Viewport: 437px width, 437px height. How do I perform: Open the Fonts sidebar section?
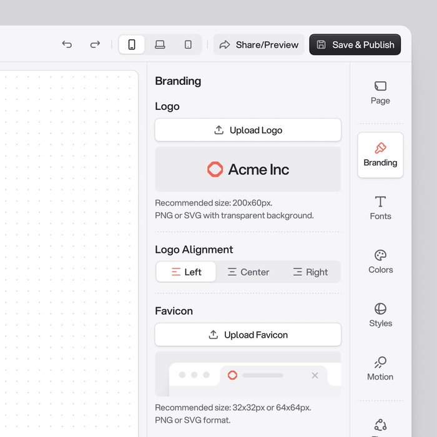380,208
